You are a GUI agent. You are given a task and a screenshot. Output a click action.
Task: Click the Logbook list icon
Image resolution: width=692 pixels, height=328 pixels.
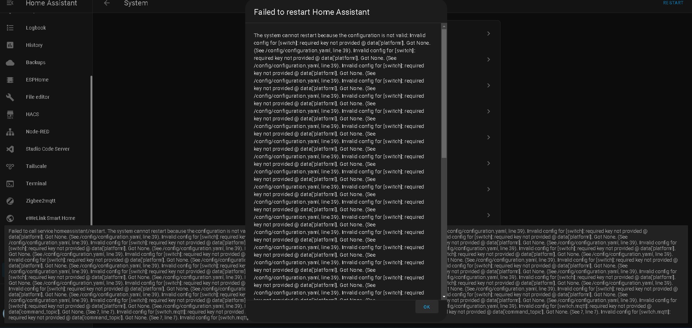(10, 28)
